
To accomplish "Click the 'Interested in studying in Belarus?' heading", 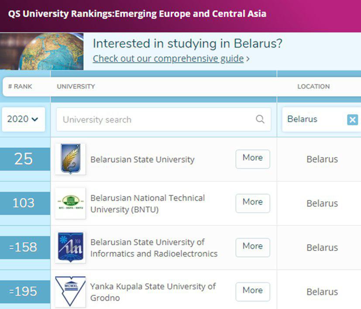I will coord(187,44).
